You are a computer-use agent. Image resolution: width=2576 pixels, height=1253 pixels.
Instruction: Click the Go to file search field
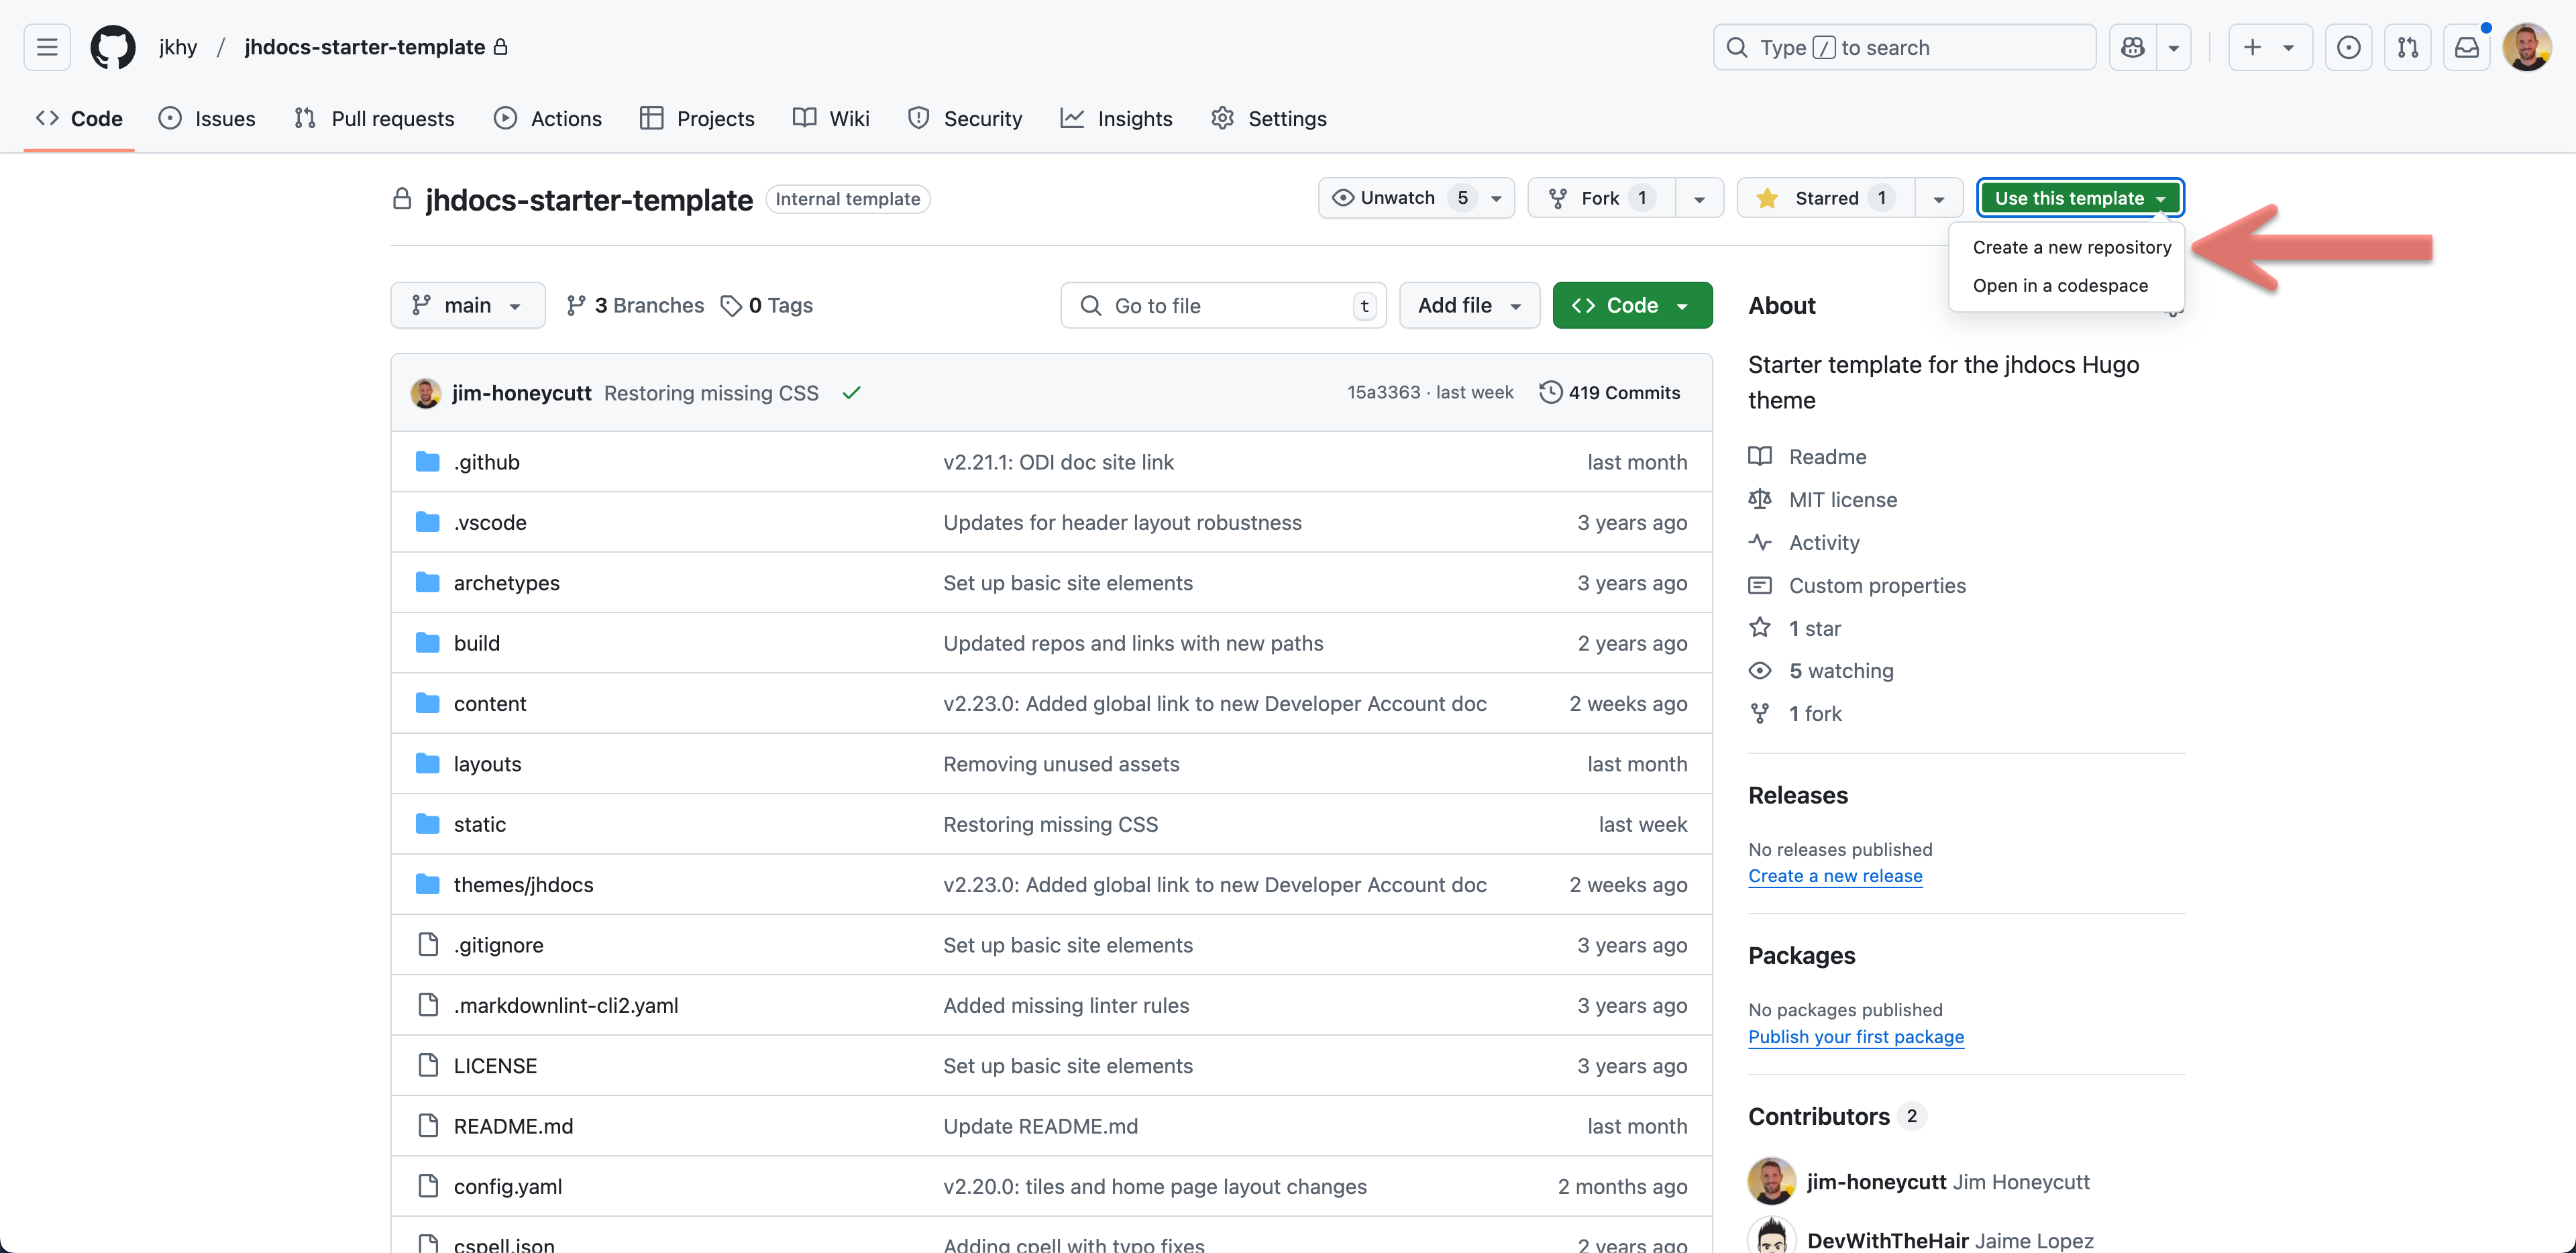(x=1222, y=305)
